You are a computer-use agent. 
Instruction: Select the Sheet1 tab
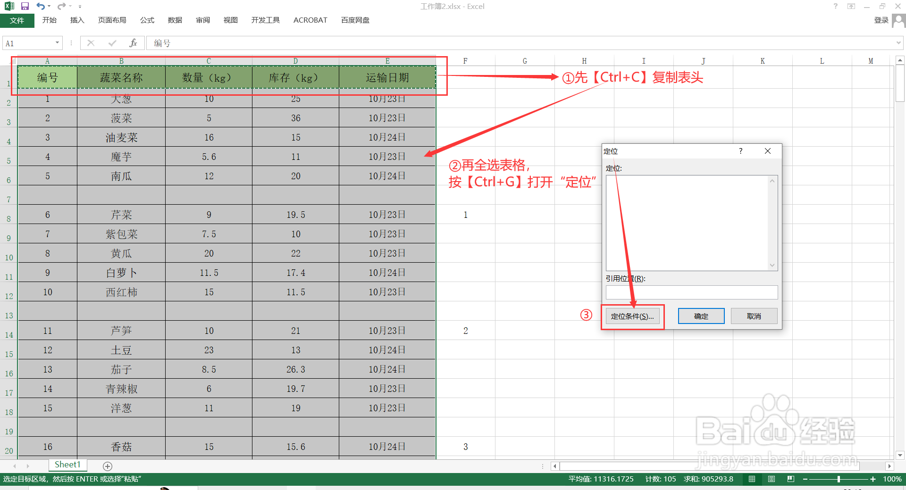[x=68, y=465]
